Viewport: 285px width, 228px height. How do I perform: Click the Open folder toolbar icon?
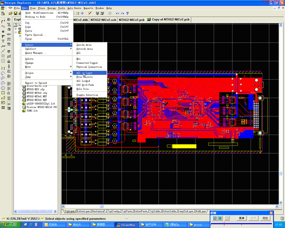(10, 13)
